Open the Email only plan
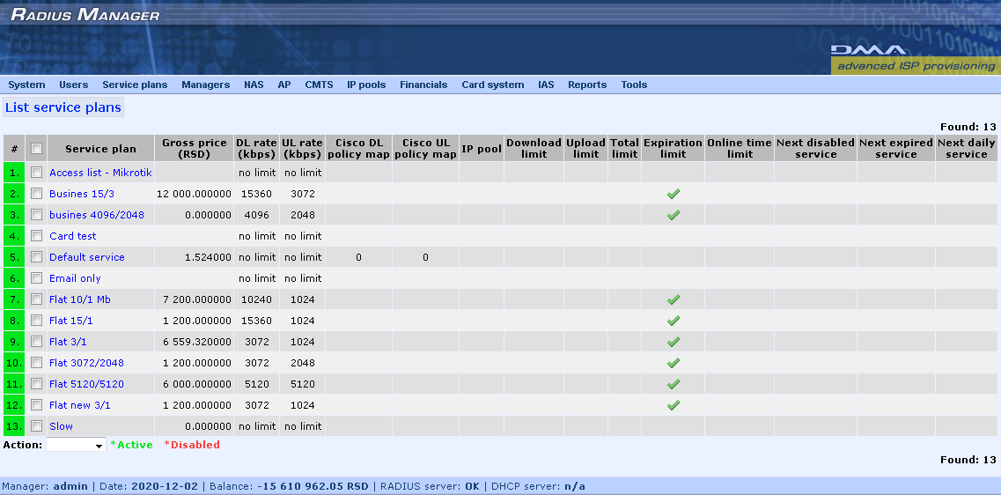The width and height of the screenshot is (1001, 495). (75, 277)
